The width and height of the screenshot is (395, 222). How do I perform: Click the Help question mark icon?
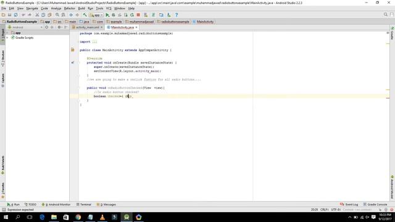pos(177,15)
